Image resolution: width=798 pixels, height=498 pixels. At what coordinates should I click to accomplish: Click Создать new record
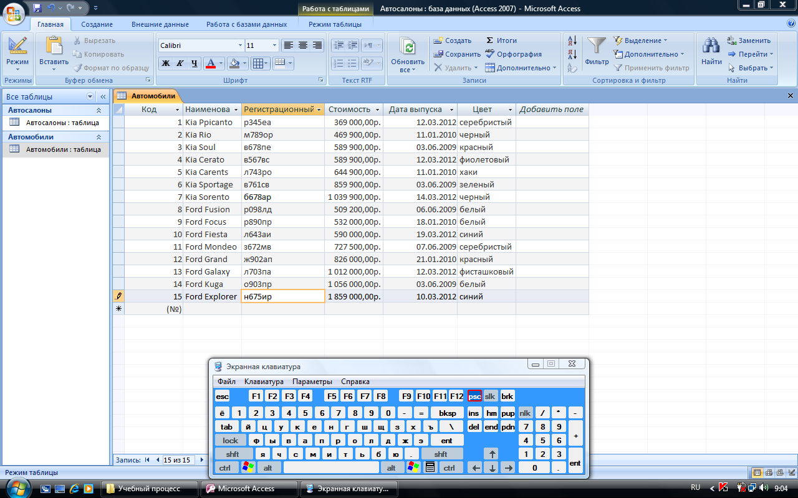(x=453, y=40)
